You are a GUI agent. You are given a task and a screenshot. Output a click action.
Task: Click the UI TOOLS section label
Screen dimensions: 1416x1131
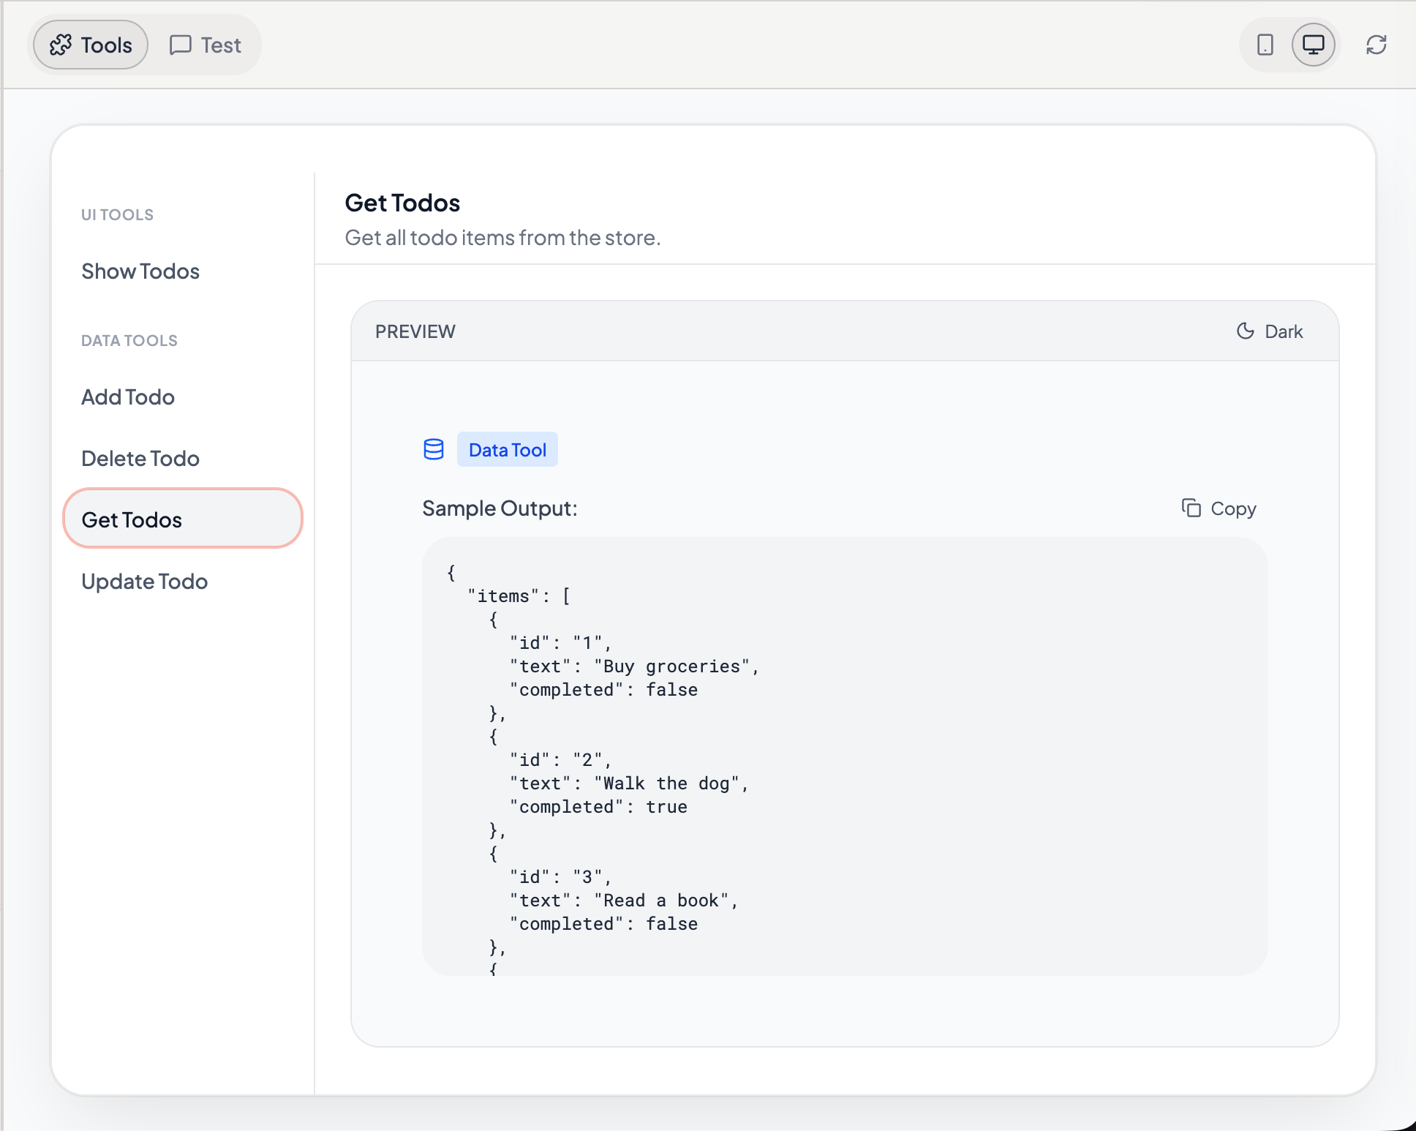[x=117, y=214]
